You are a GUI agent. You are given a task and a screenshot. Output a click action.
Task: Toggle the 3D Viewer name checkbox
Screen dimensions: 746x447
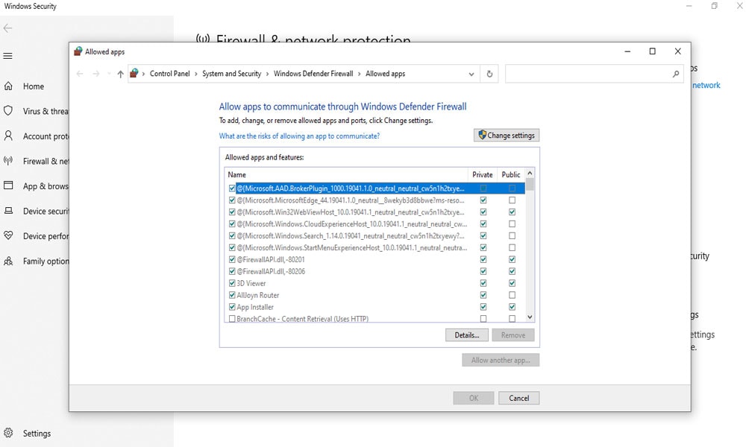(232, 283)
